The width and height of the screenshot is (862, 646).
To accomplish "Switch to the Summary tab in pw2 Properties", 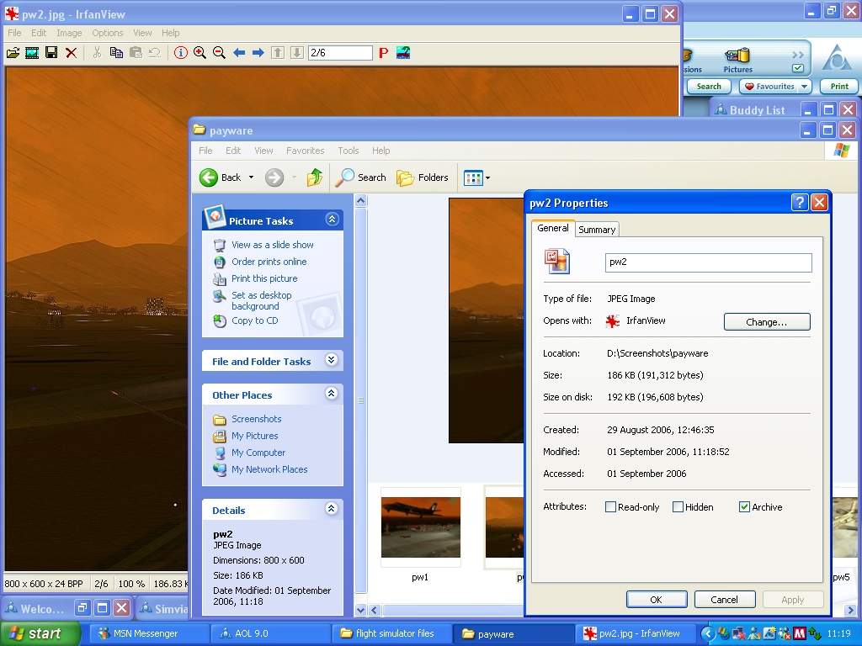I will 596,228.
